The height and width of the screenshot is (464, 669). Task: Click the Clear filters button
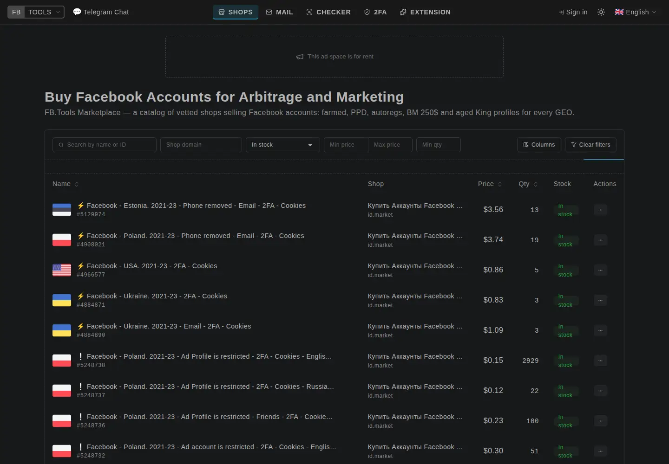(591, 145)
